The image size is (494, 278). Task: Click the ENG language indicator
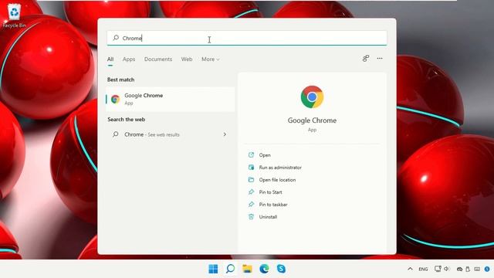point(423,270)
